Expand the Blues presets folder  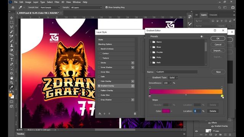(x=151, y=47)
